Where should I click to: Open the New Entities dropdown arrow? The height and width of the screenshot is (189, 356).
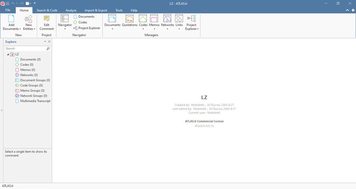[34, 29]
